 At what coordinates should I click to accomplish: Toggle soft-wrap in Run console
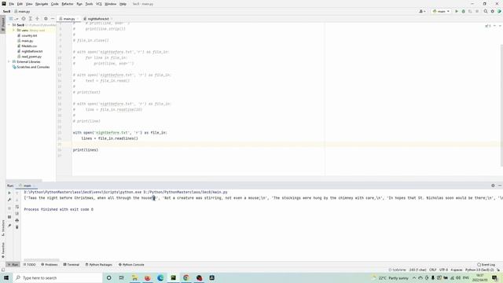pos(17,207)
